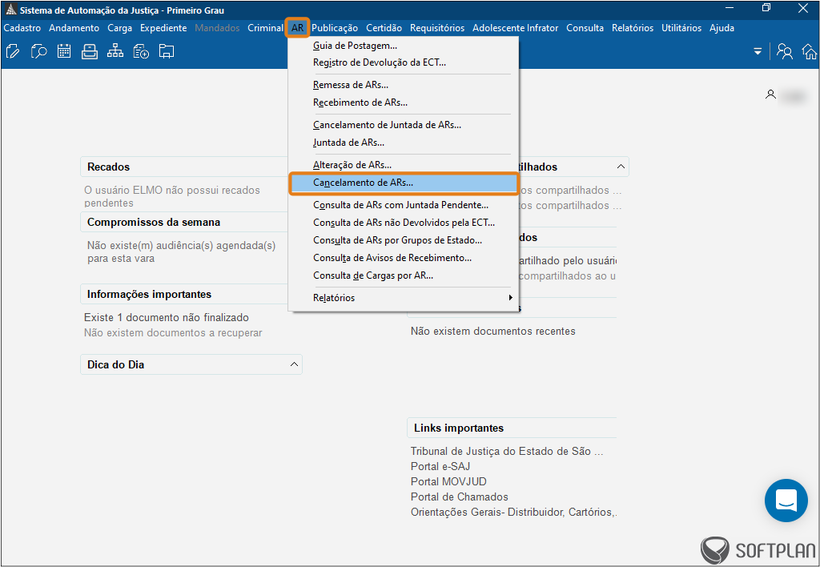Open the Andamento menu

pos(74,28)
